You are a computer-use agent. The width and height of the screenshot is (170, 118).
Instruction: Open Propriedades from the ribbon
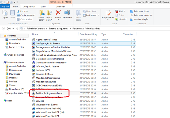[x=108, y=14]
